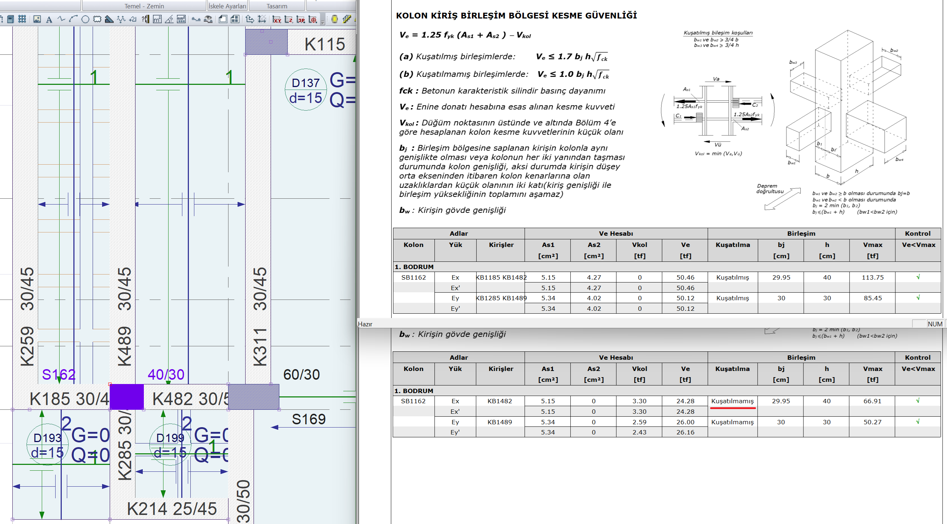This screenshot has height=524, width=947.
Task: Select the staircase tool icon
Action: click(x=346, y=19)
